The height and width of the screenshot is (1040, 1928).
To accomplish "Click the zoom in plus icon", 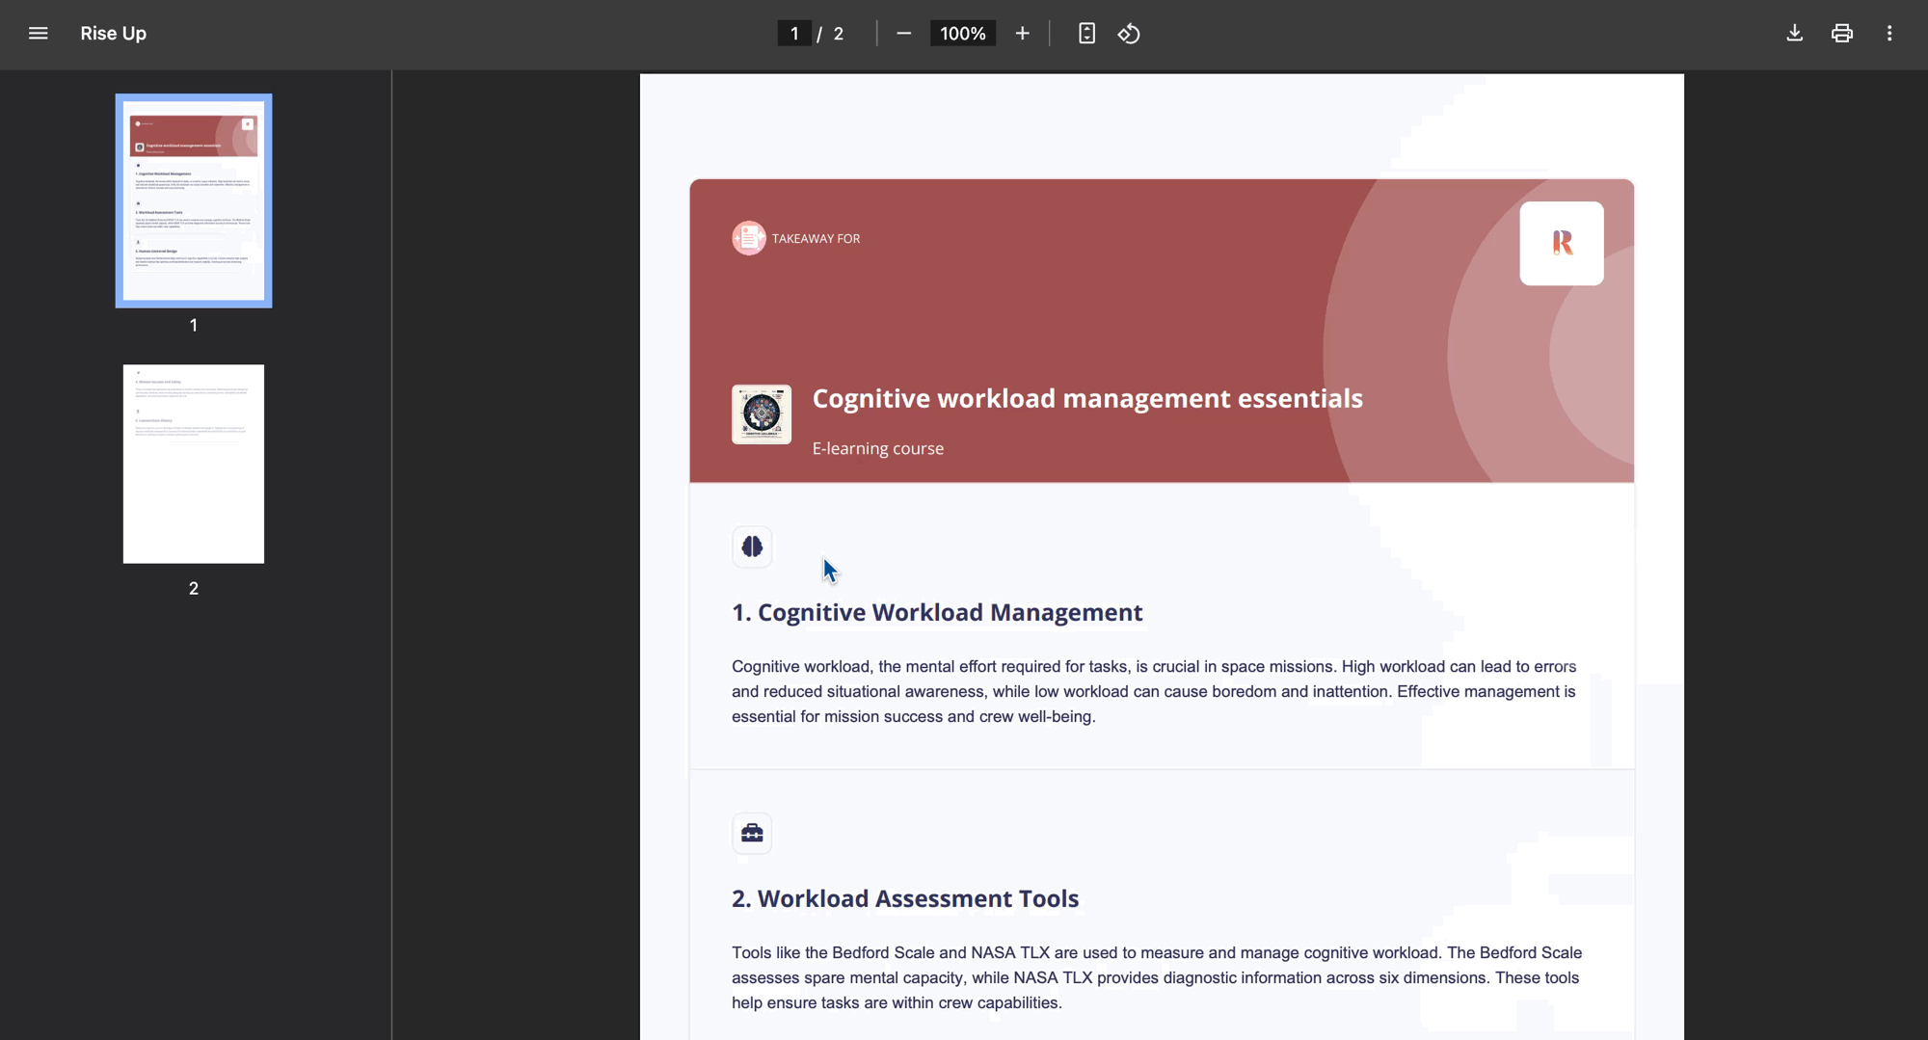I will click(1022, 34).
